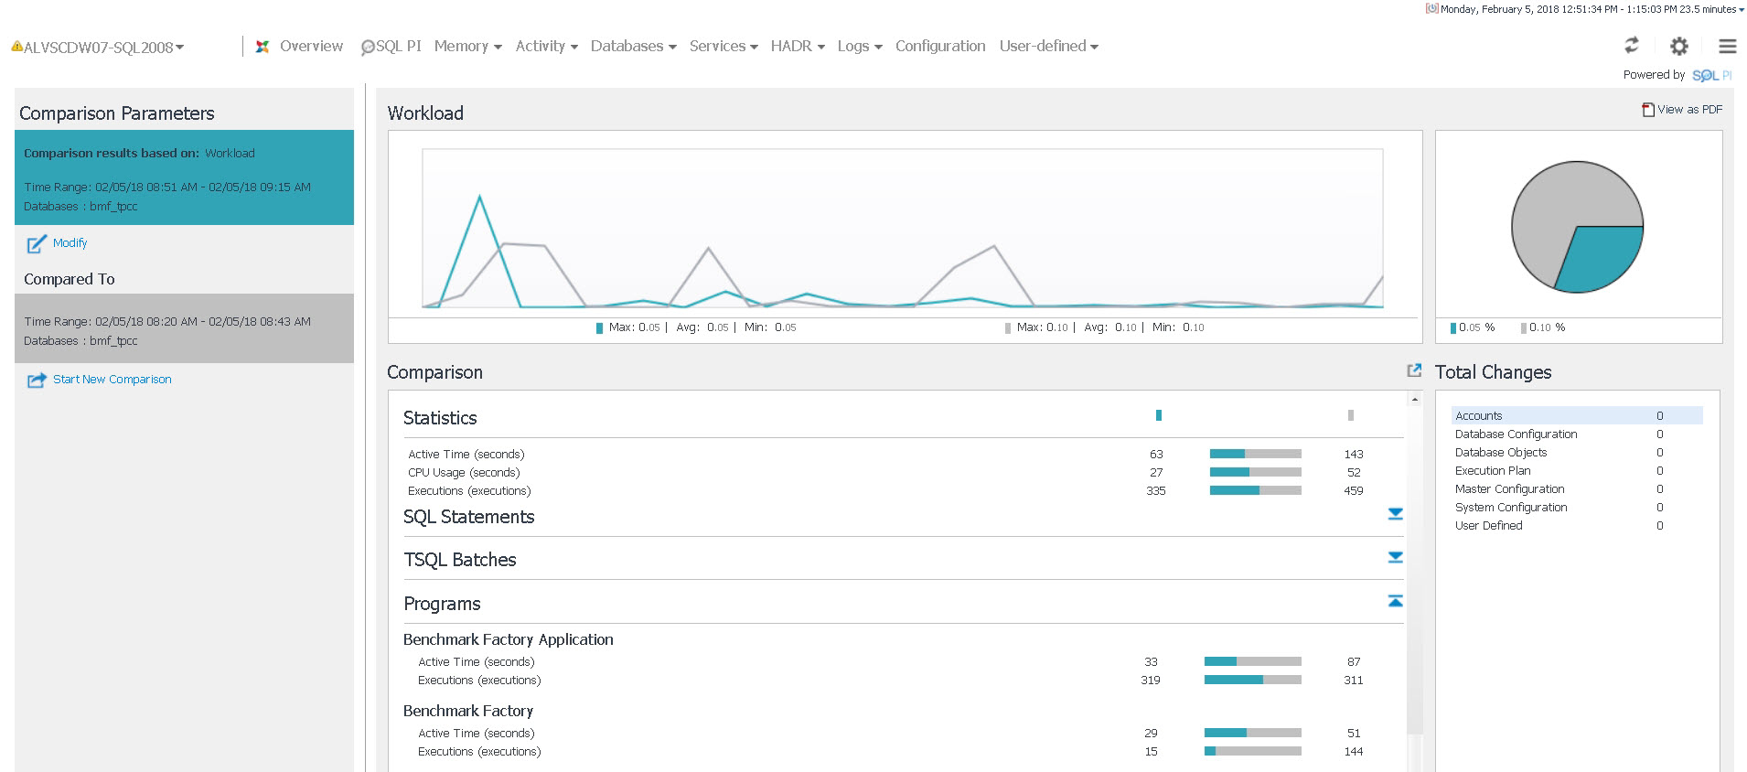Click the Comparison pop-out icon
Screen dimensions: 1747x772
[1414, 370]
